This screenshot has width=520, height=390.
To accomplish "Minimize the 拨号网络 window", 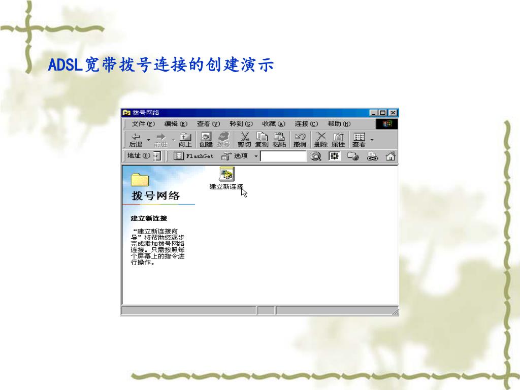I will [x=374, y=113].
